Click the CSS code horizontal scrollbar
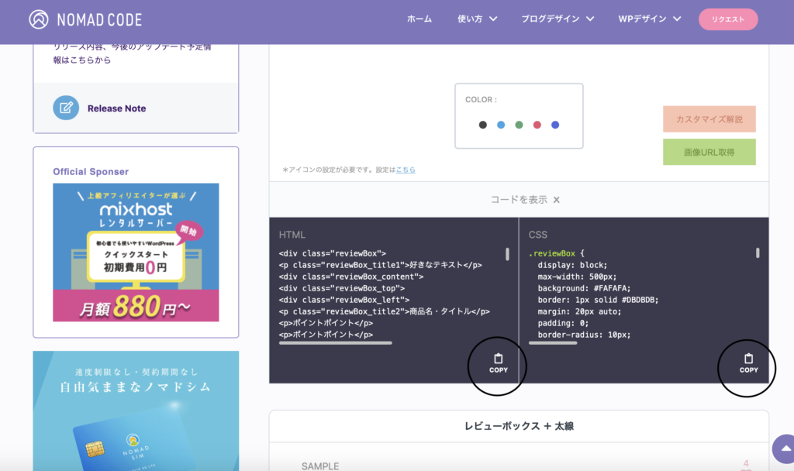Viewport: 794px width, 471px height. (553, 343)
